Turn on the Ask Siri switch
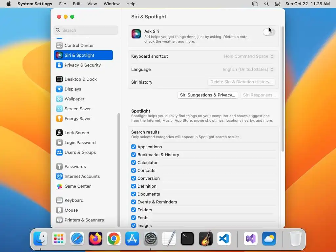The height and width of the screenshot is (252, 336). pos(269,32)
